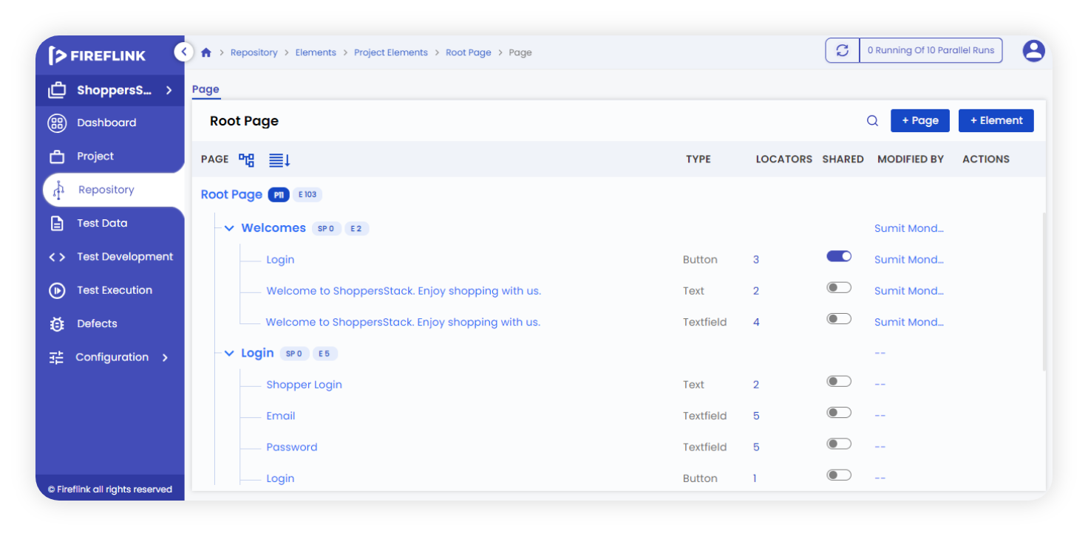
Task: Enable shared toggle for Email
Action: [839, 413]
